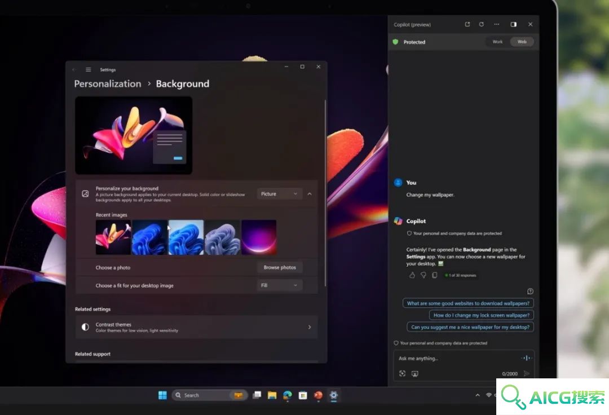The height and width of the screenshot is (415, 609).
Task: Add a screenshot region to Copilot prompt
Action: coord(403,373)
